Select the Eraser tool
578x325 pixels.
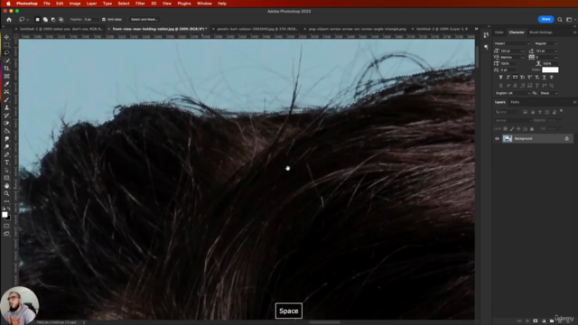point(6,123)
